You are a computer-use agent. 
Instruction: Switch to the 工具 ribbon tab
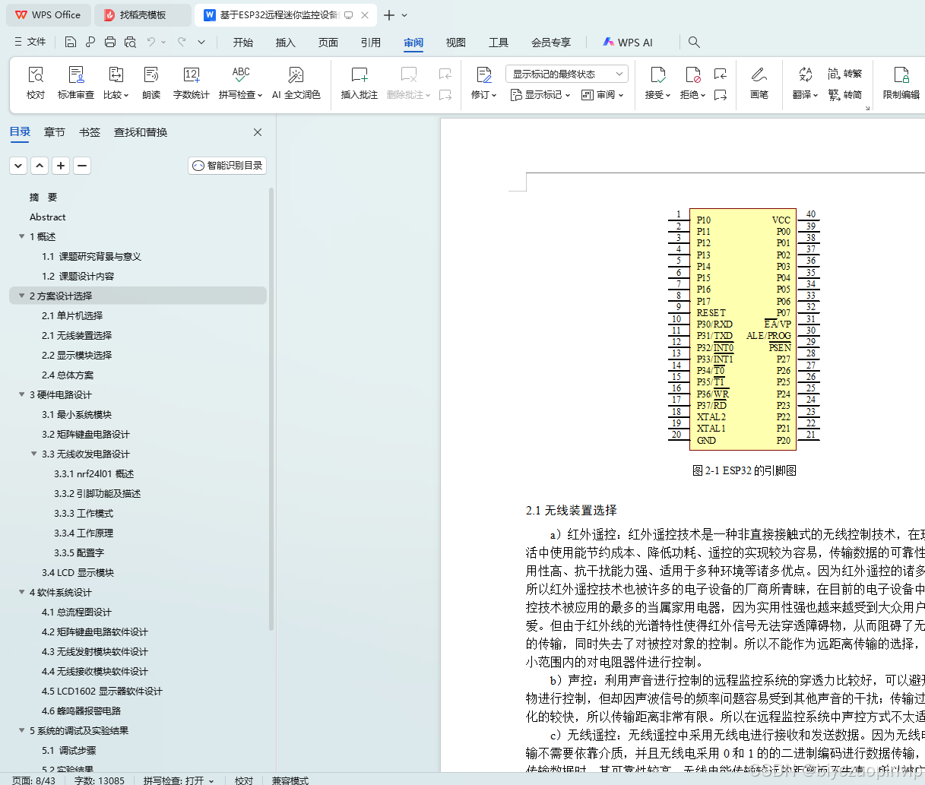(x=499, y=43)
